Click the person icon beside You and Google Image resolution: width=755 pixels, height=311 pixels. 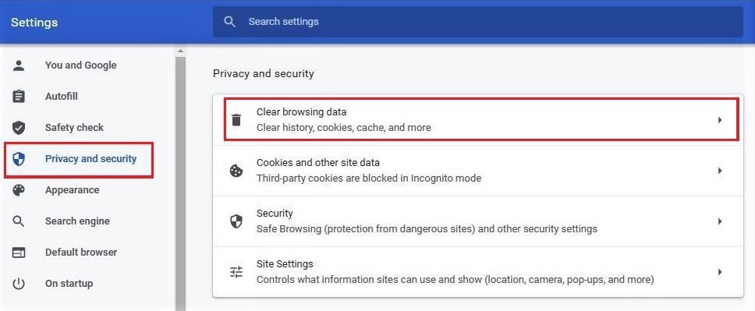coord(19,65)
